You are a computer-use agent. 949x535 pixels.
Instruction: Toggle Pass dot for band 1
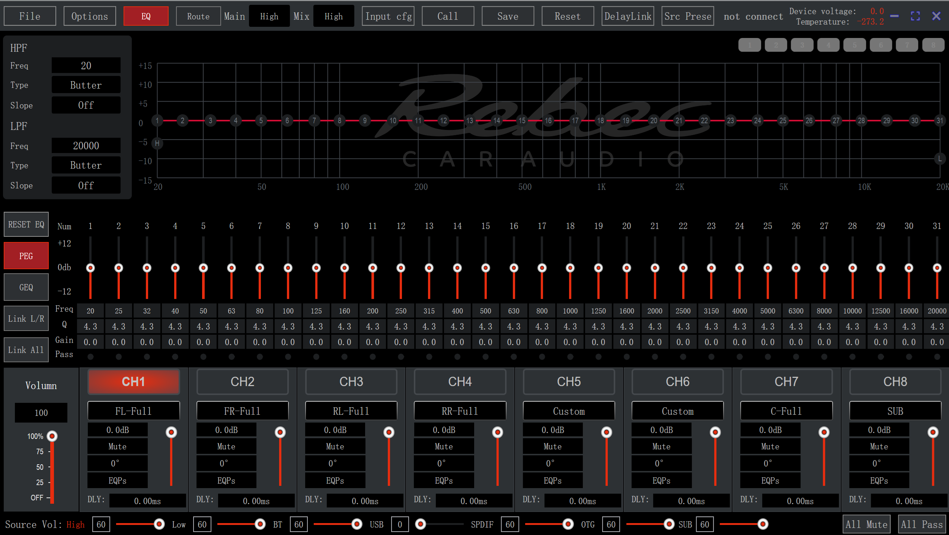[90, 357]
